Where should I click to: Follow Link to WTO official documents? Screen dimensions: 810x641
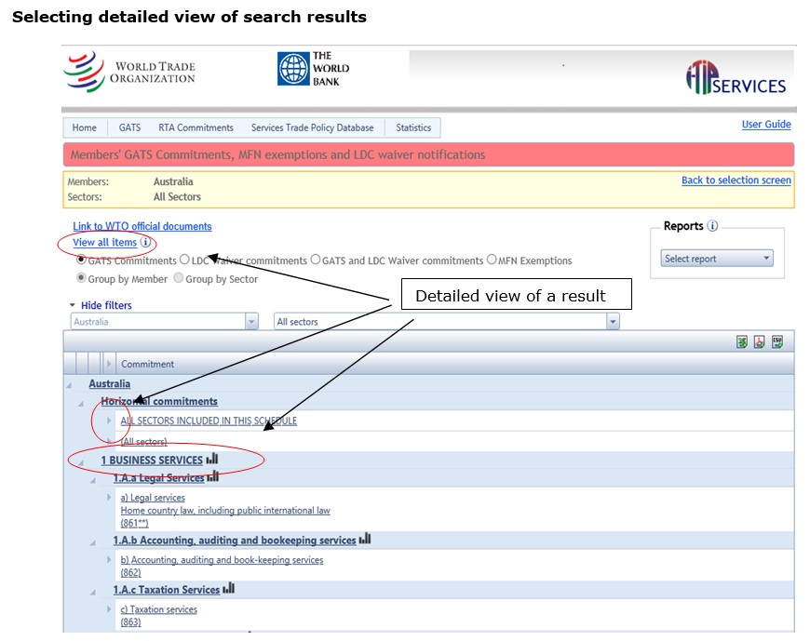pos(142,226)
